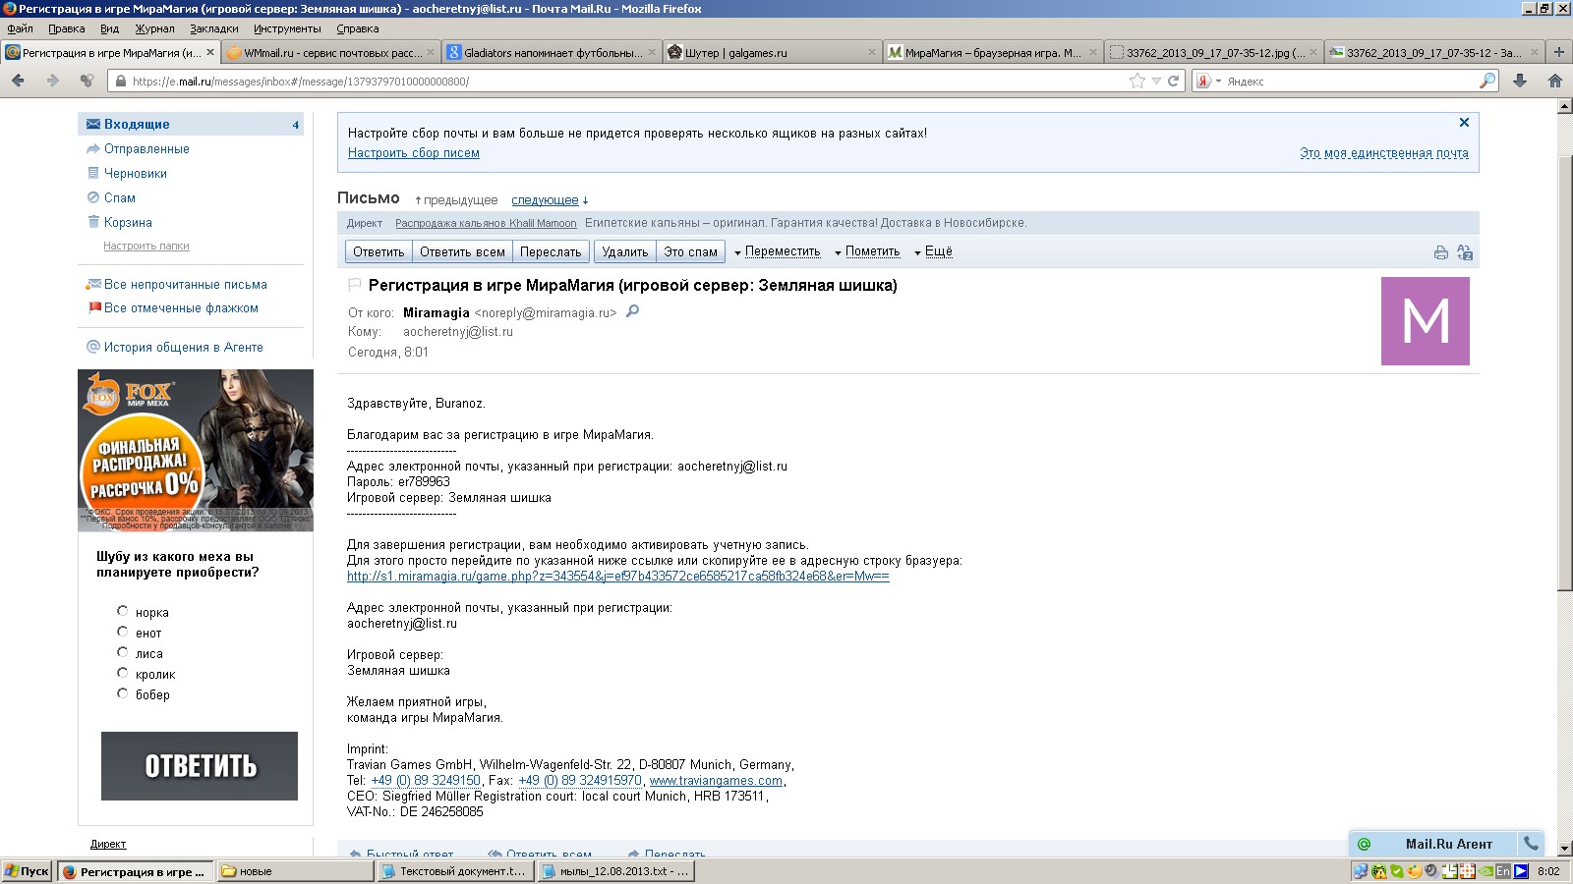Open the Файл menu
1573x884 pixels.
(x=20, y=28)
